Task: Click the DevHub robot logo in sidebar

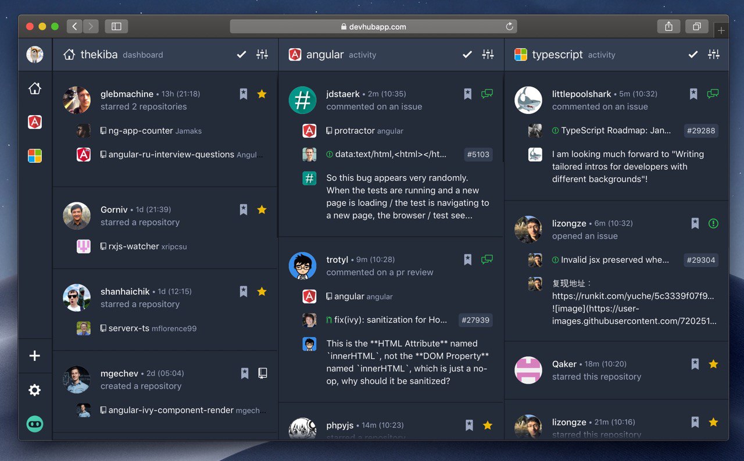Action: tap(35, 424)
